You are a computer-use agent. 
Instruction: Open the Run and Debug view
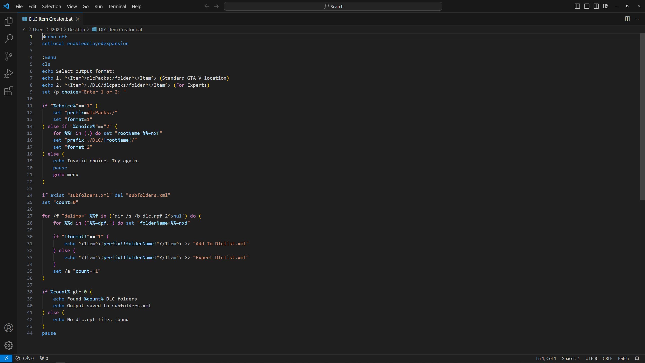coord(9,74)
